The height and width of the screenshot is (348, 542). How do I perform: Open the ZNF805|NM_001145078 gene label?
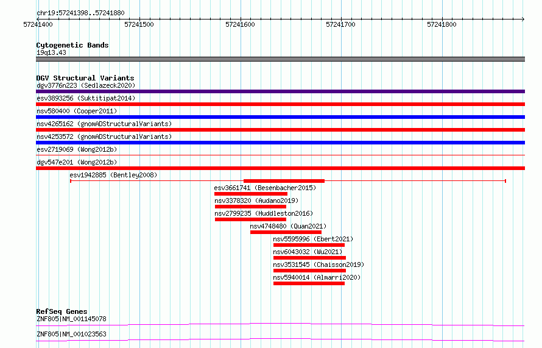click(71, 319)
